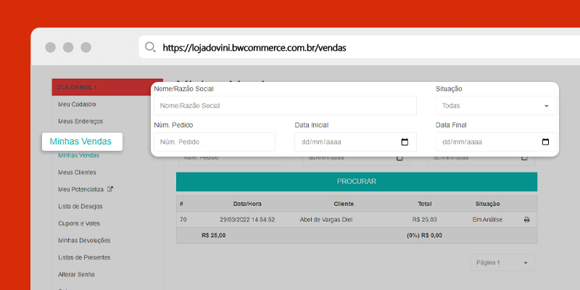The height and width of the screenshot is (290, 580).
Task: Click the bold R$ 25,00 summary total
Action: point(213,235)
